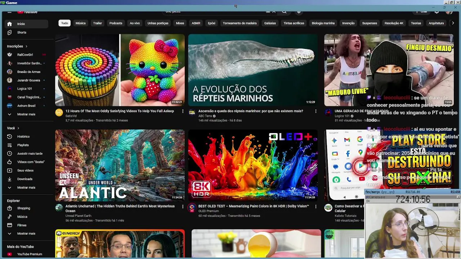Open Seus vídeos in sidebar
461x259 pixels.
click(x=26, y=171)
